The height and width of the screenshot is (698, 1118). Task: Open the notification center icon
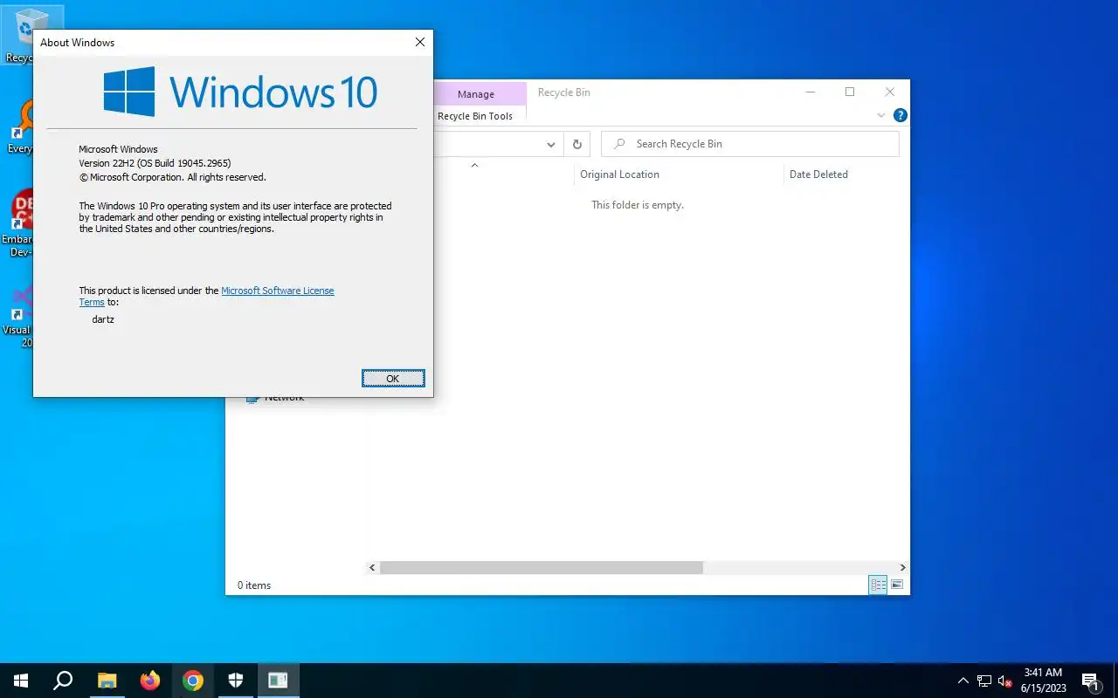tap(1091, 681)
